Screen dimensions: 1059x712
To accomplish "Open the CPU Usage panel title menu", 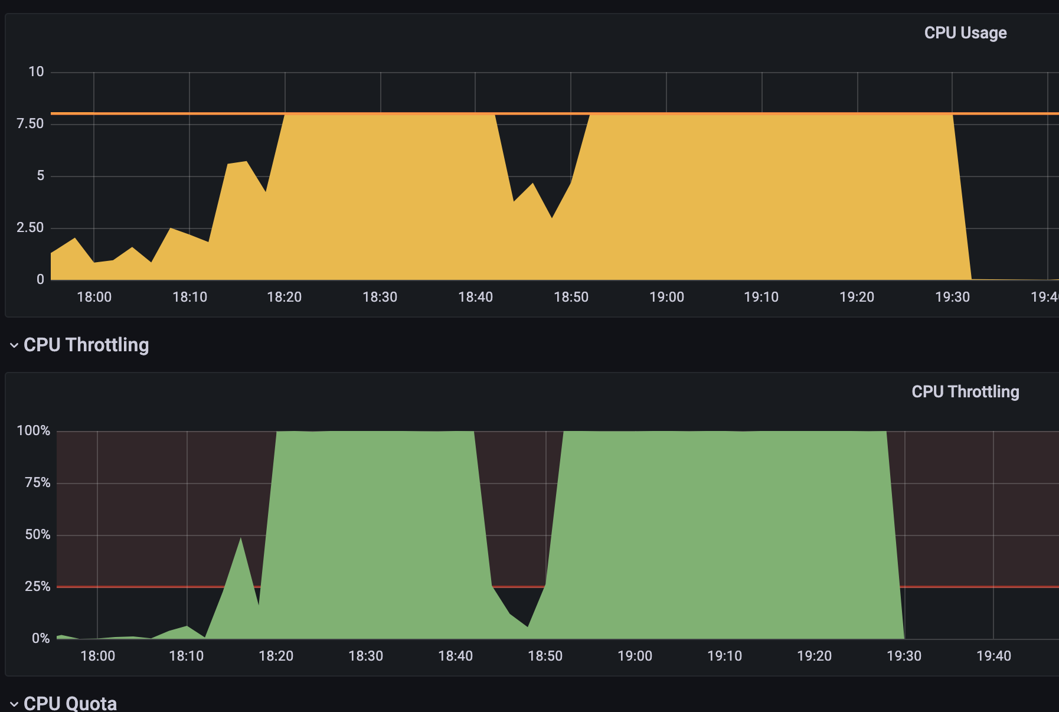I will pos(965,33).
